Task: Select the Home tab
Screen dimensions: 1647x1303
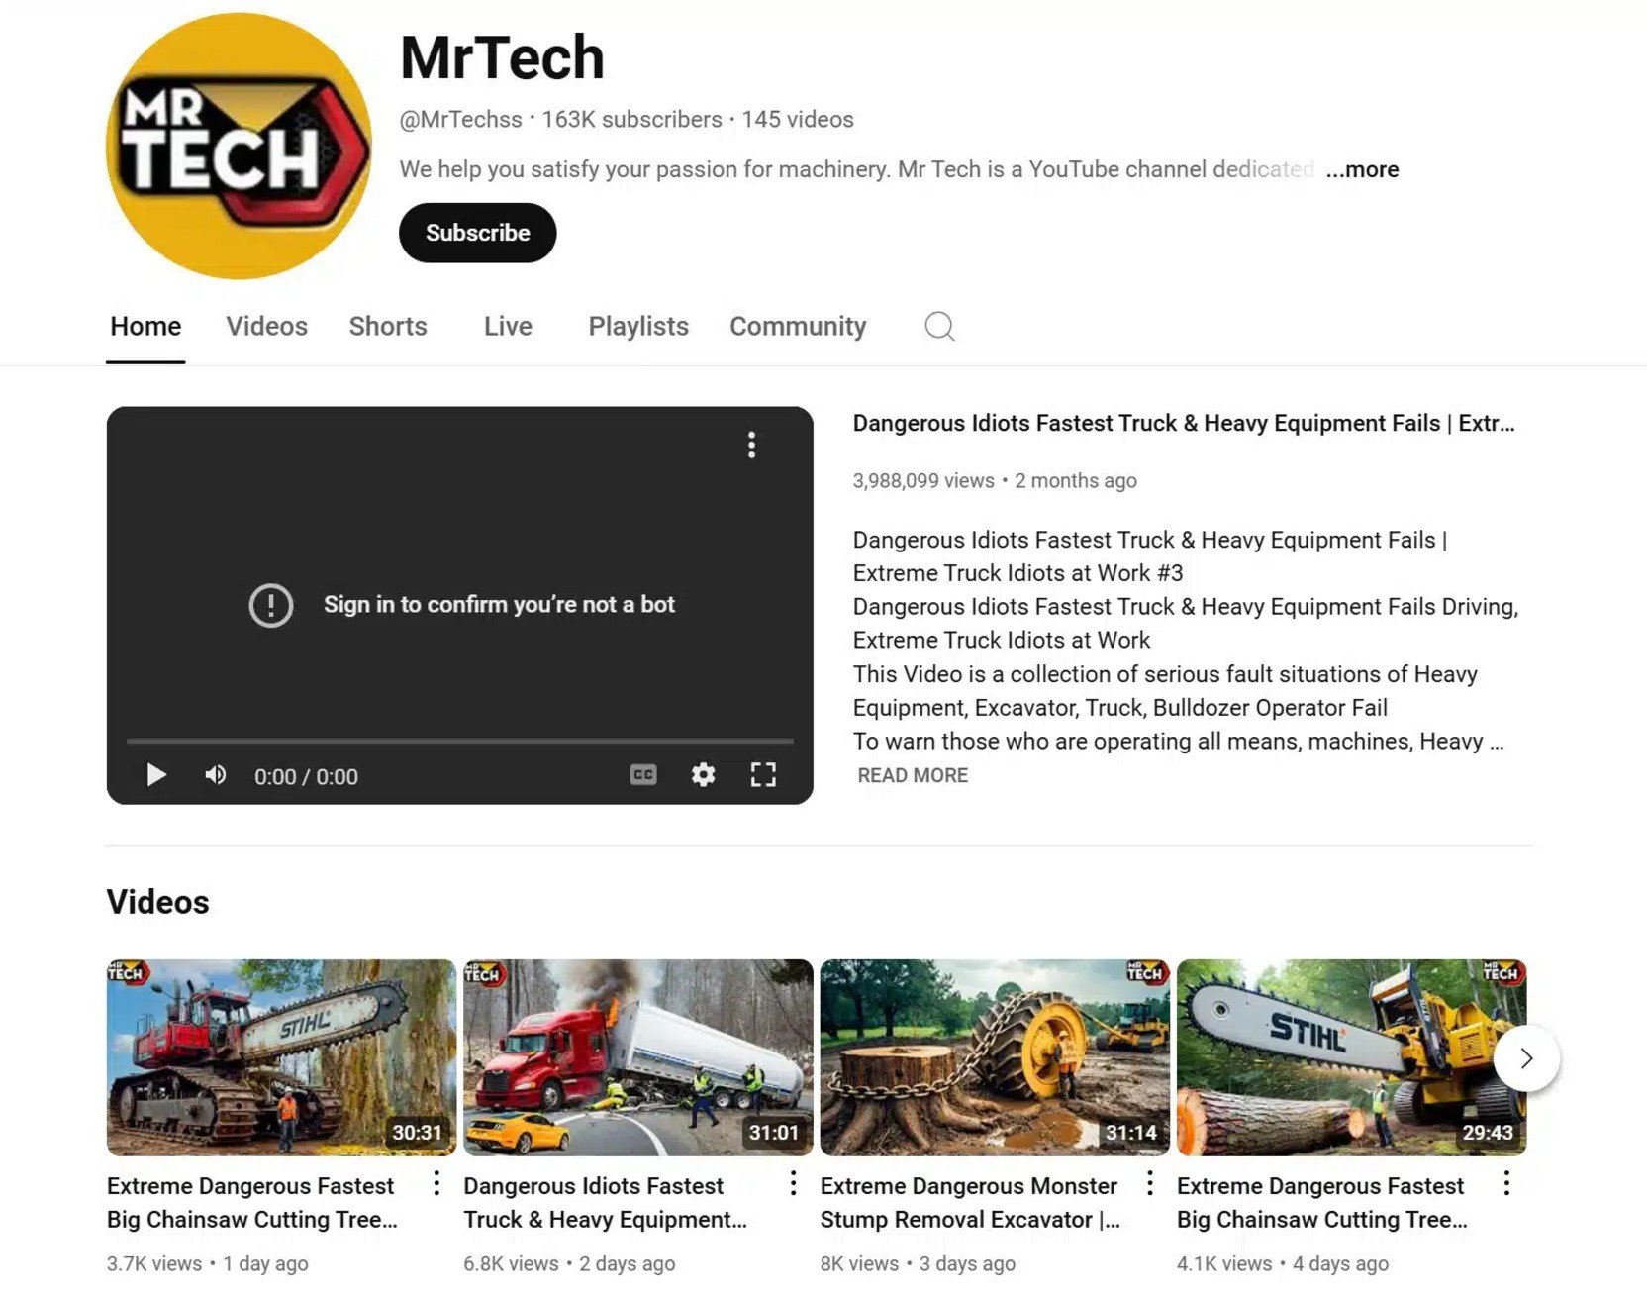Action: 145,327
